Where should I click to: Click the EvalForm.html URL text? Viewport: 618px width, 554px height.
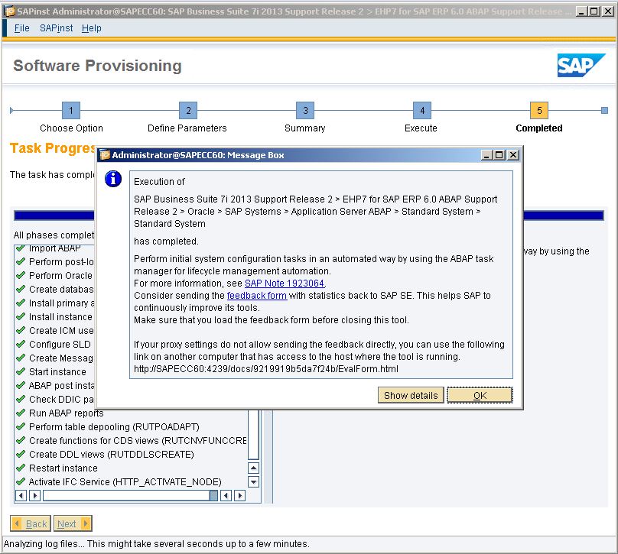pos(266,369)
